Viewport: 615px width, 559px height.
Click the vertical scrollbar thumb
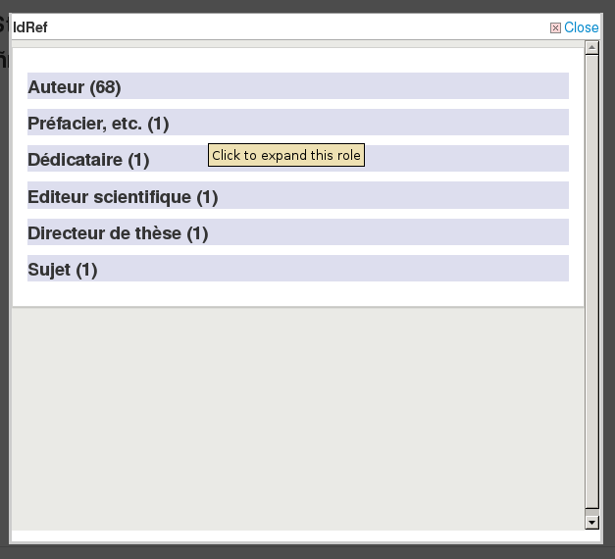point(591,279)
